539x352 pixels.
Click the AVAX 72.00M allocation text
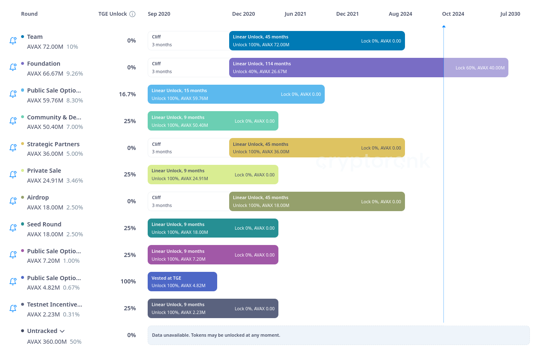[x=45, y=47]
